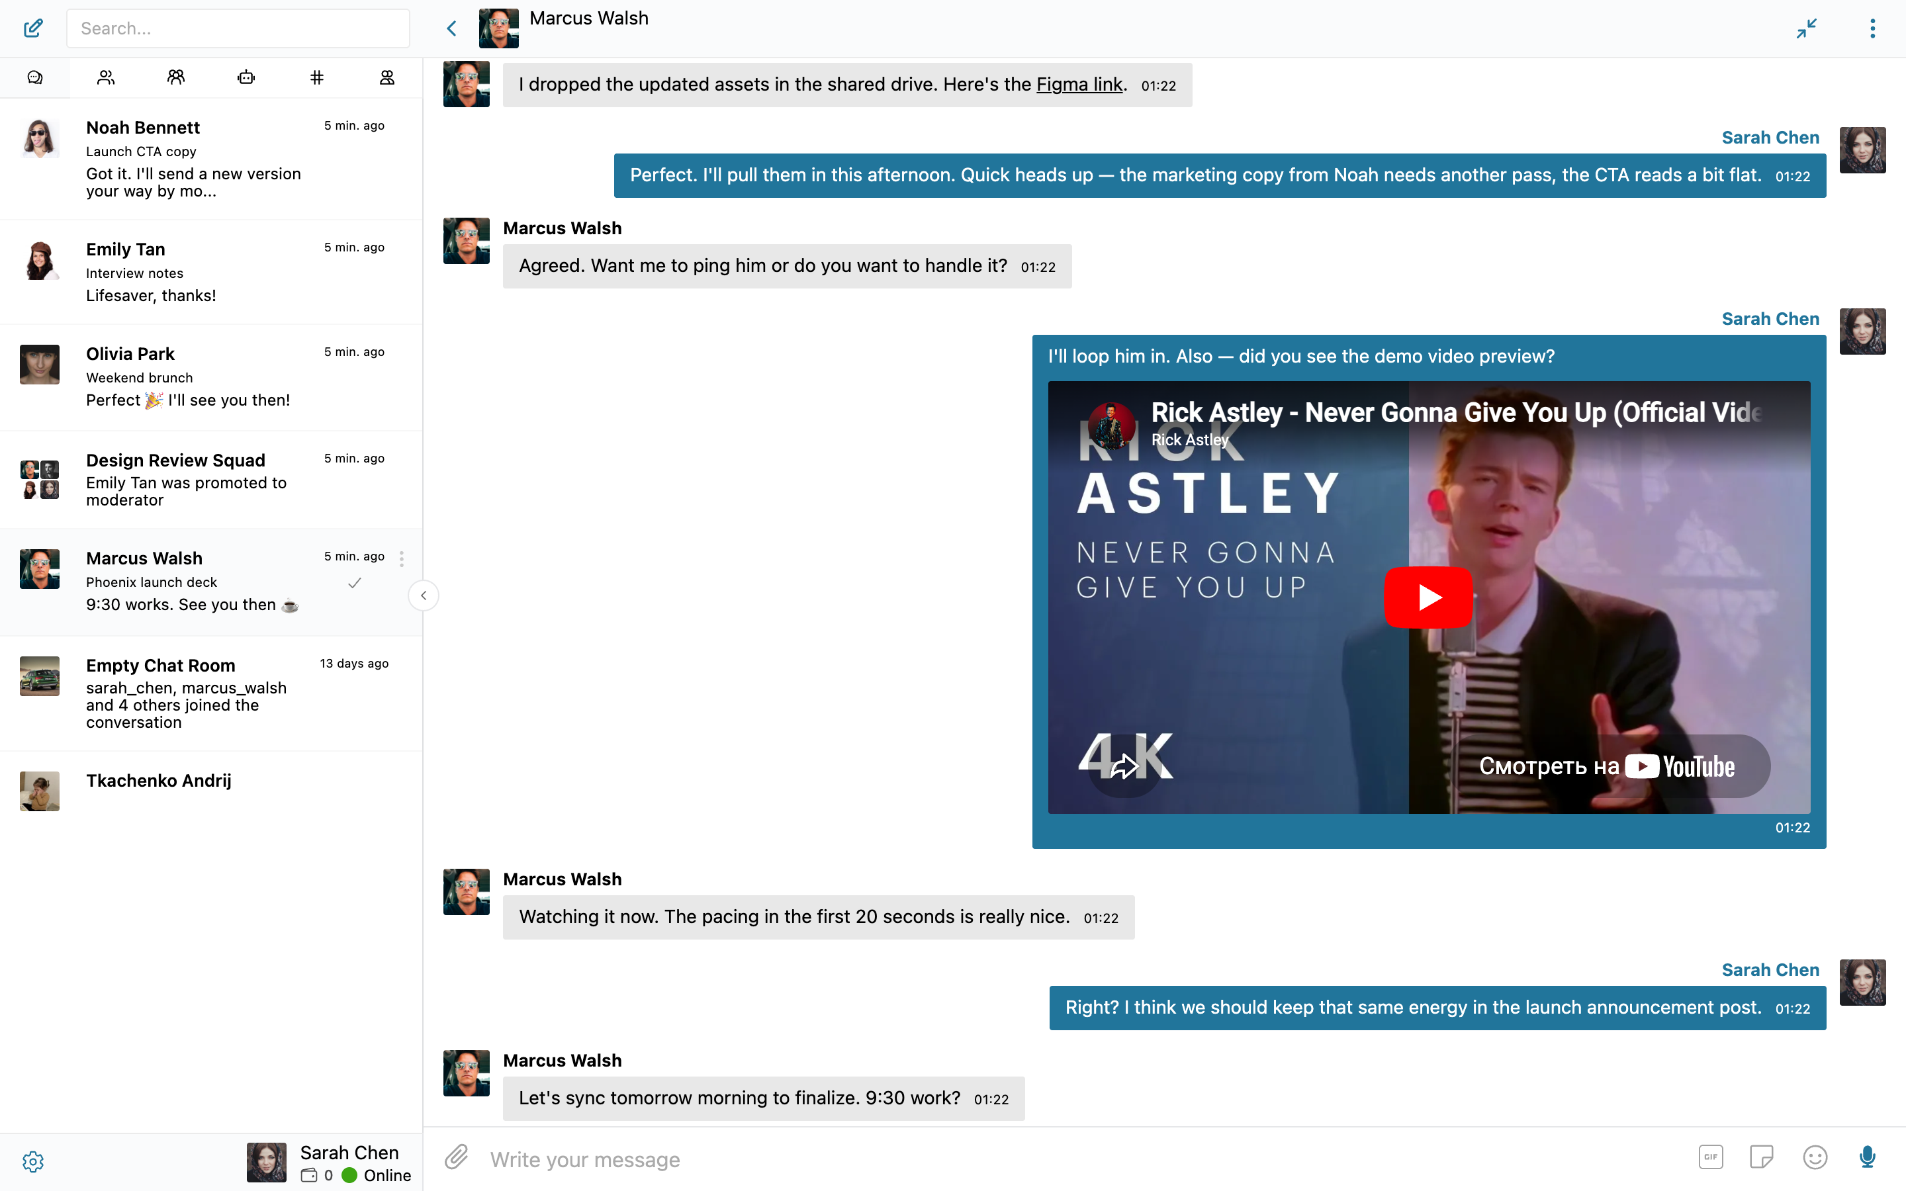The width and height of the screenshot is (1906, 1191).
Task: Open Empty Chat Room conversation
Action: coord(211,693)
